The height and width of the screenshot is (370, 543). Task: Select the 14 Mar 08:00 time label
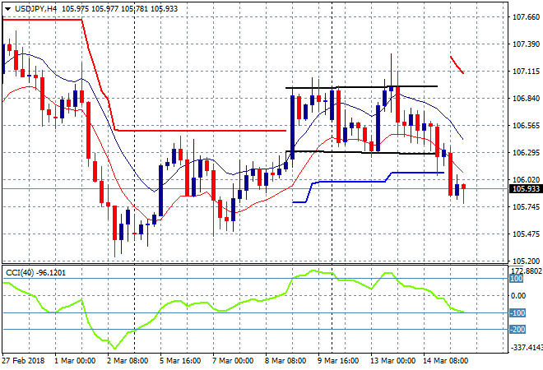pos(445,360)
